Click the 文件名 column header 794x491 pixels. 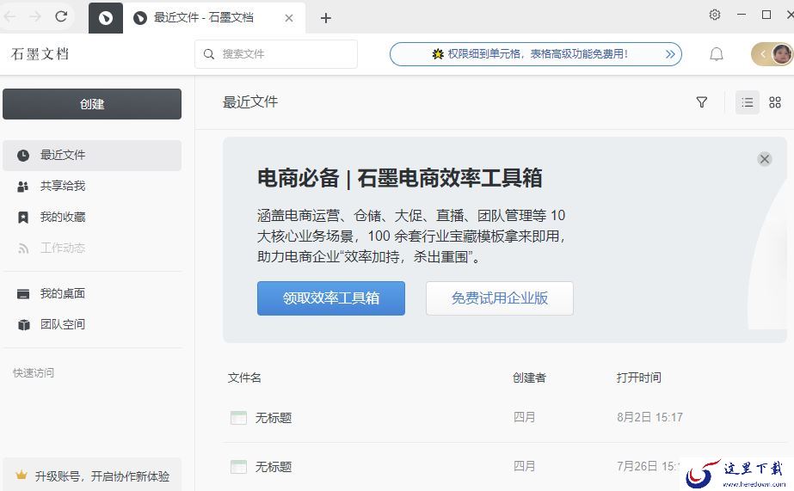(x=244, y=377)
